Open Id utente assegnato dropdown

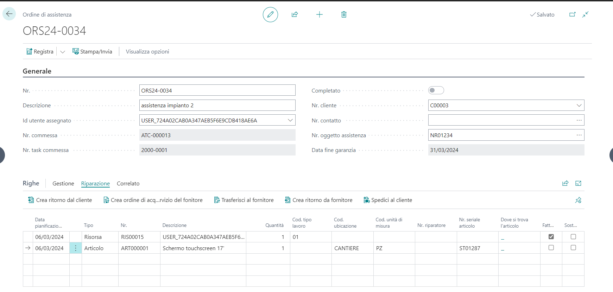pyautogui.click(x=290, y=120)
